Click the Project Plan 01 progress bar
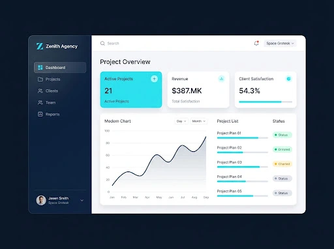334x249 pixels. 243,138
